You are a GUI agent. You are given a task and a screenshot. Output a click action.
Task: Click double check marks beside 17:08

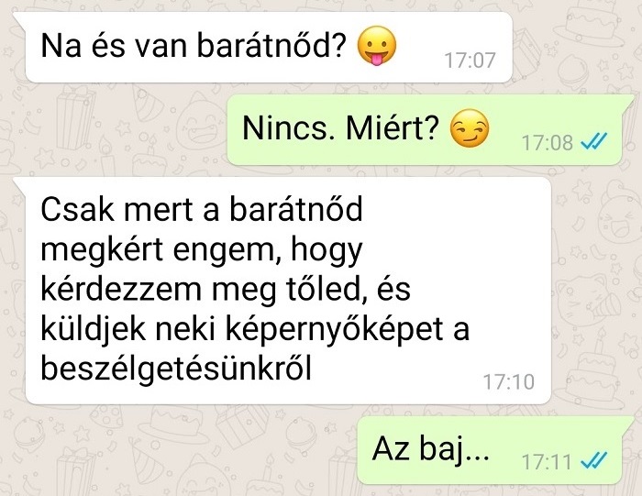(593, 142)
